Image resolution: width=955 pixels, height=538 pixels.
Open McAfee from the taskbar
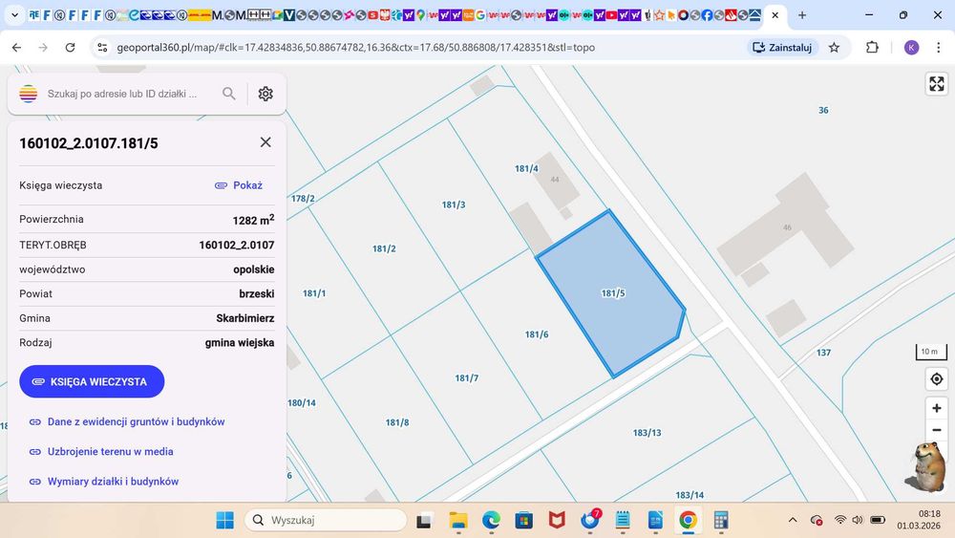point(557,521)
